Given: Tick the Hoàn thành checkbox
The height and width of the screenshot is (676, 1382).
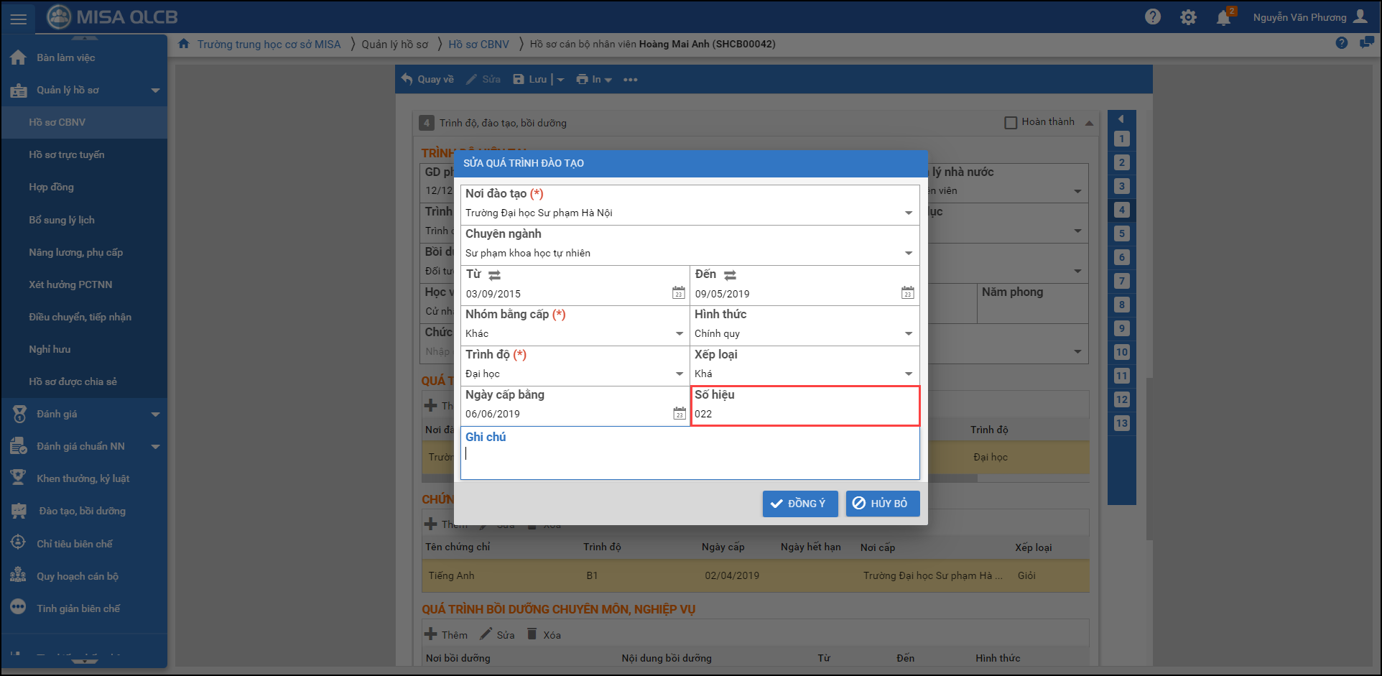Looking at the screenshot, I should click(x=1011, y=123).
